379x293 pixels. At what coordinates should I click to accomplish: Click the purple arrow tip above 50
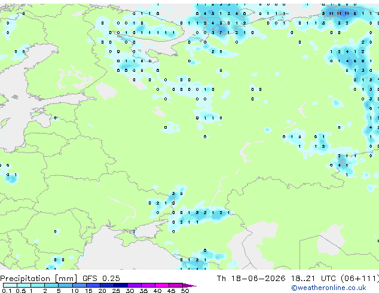(x=189, y=285)
